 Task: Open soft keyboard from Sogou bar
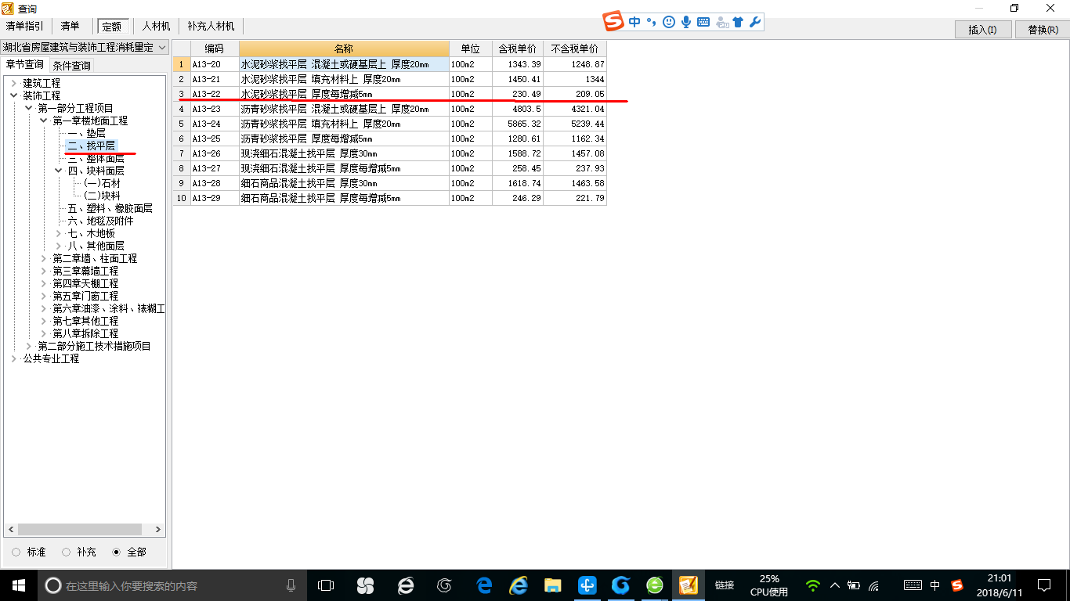[703, 22]
